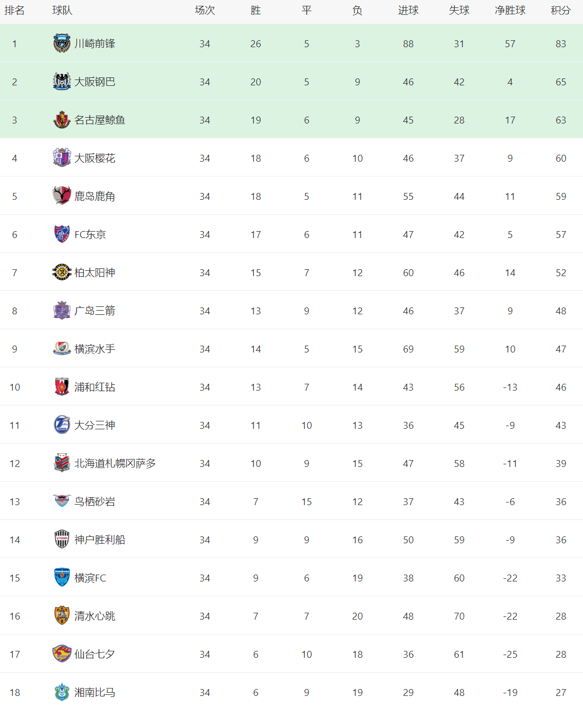Image resolution: width=583 pixels, height=706 pixels.
Task: Open the 名古屋鲸鱼 club badge
Action: (x=62, y=120)
